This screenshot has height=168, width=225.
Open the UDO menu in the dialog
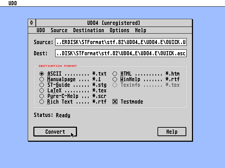point(41,30)
